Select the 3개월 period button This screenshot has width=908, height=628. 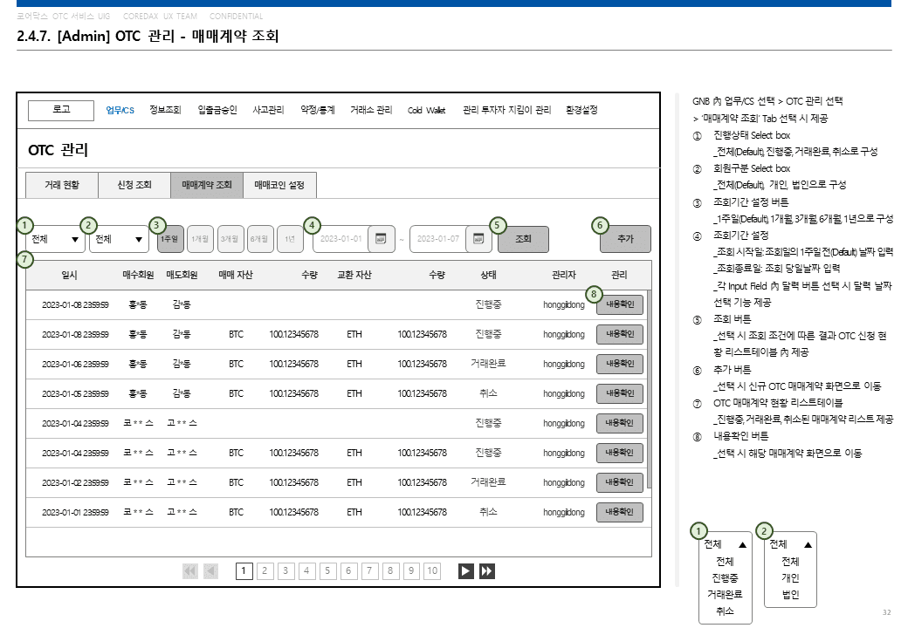(x=230, y=239)
